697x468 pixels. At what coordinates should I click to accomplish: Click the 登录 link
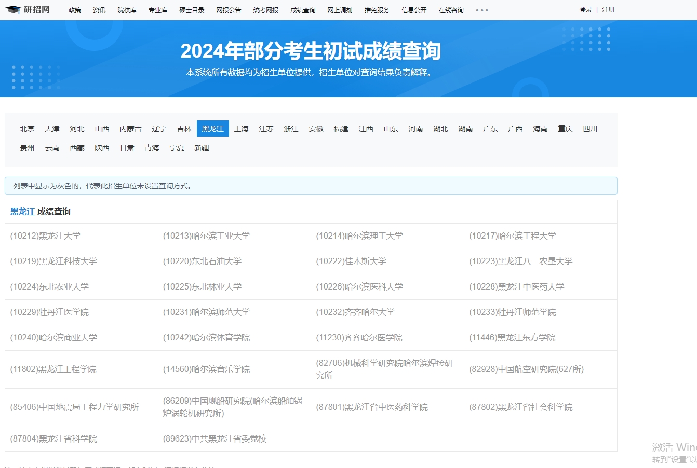[586, 9]
